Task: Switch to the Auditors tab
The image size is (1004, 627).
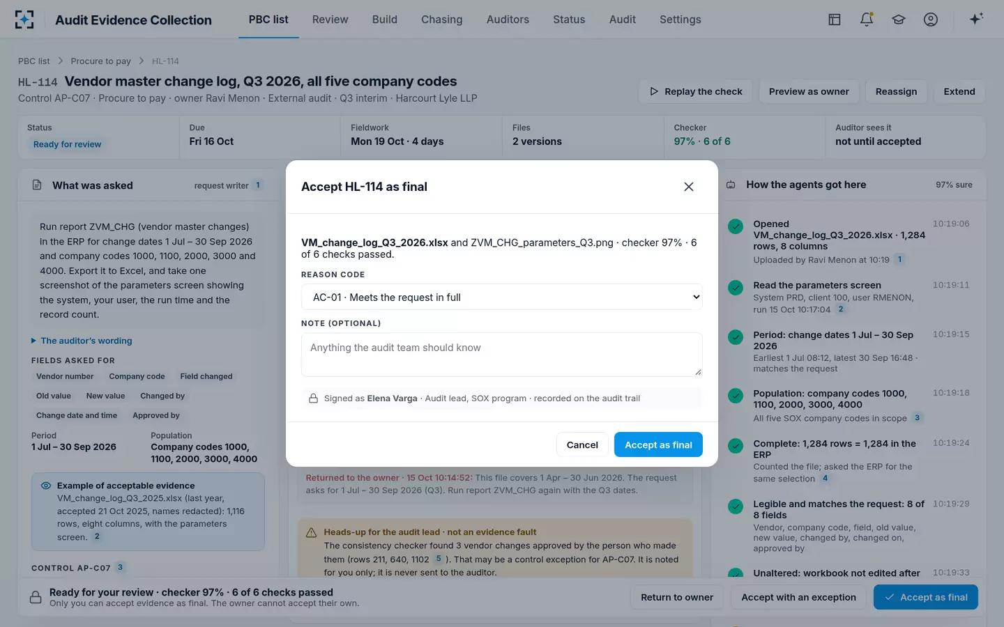Action: click(508, 20)
